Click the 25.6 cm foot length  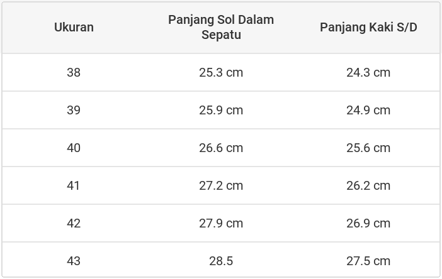(x=368, y=148)
